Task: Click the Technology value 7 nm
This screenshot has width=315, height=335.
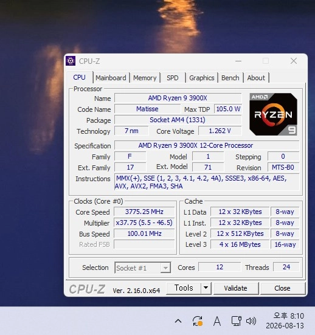Action: coord(131,131)
